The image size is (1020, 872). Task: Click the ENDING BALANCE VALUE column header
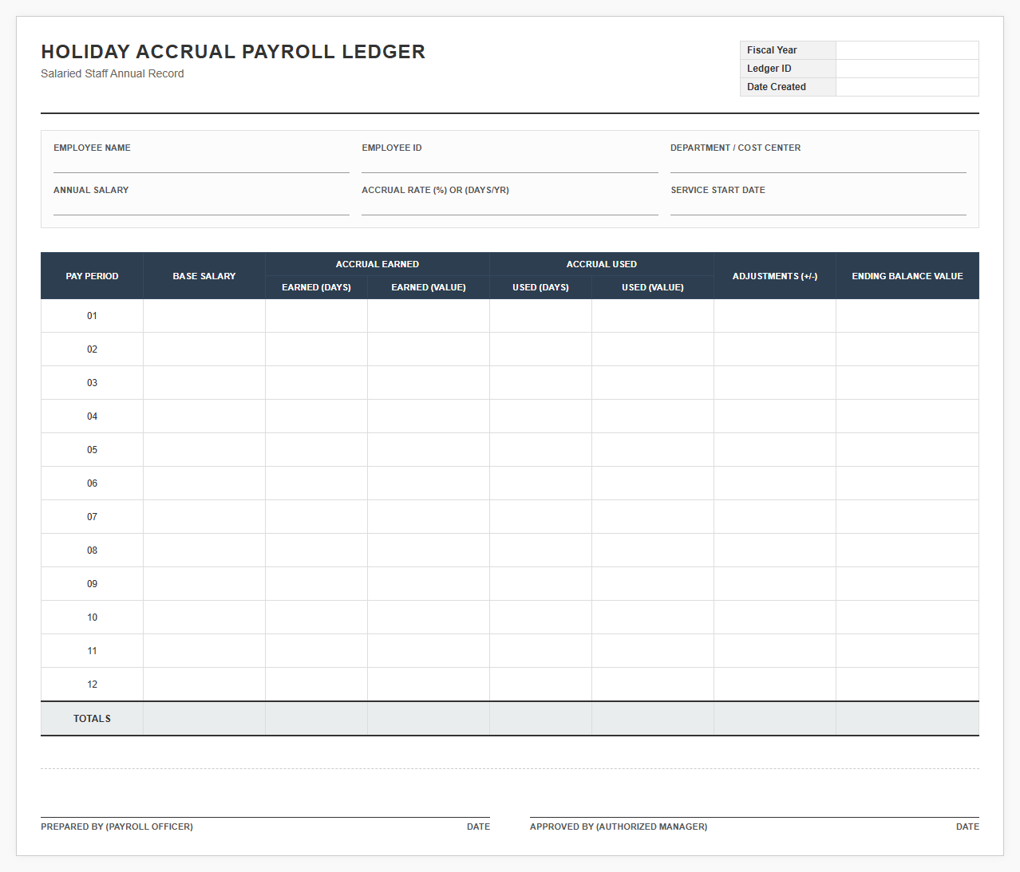pos(907,276)
